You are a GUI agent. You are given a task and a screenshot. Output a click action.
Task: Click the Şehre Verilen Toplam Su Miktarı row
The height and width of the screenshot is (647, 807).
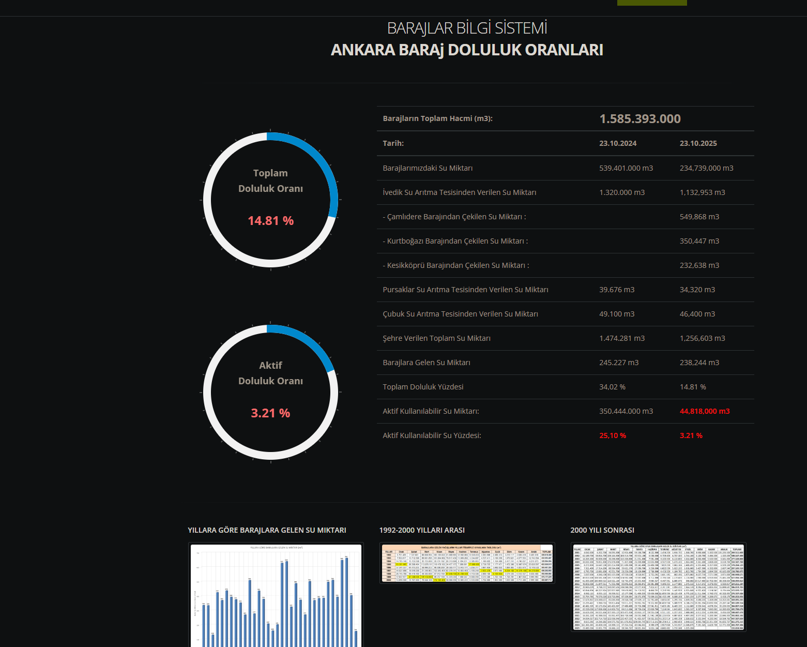coord(566,338)
